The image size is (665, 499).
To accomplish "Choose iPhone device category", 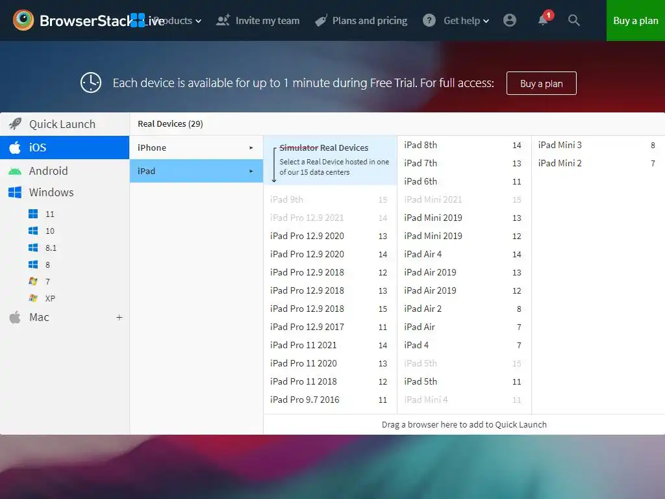I will click(196, 147).
